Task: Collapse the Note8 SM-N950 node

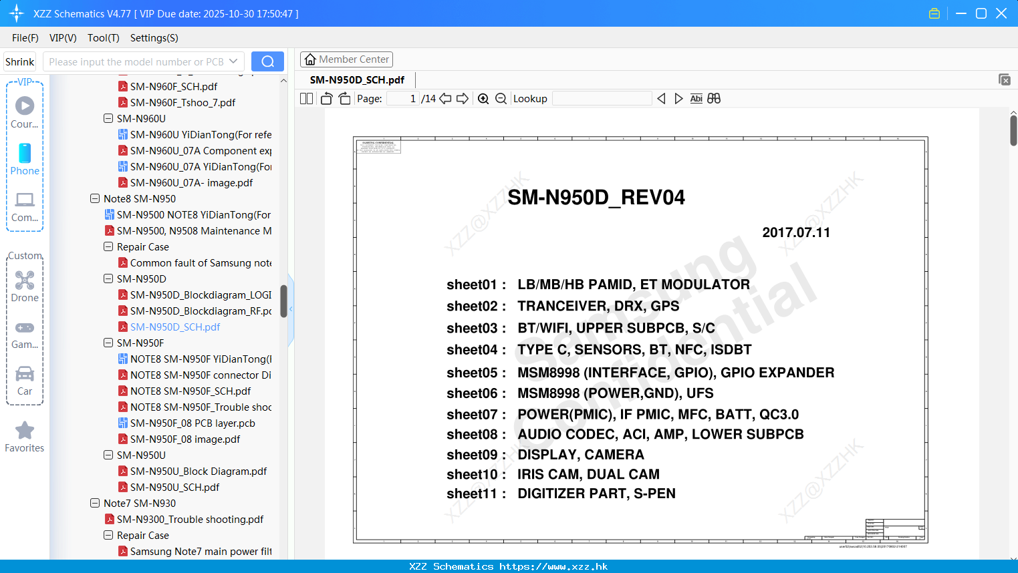Action: point(95,198)
